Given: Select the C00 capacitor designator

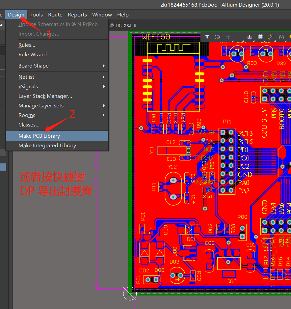Looking at the screenshot, I should click(209, 243).
